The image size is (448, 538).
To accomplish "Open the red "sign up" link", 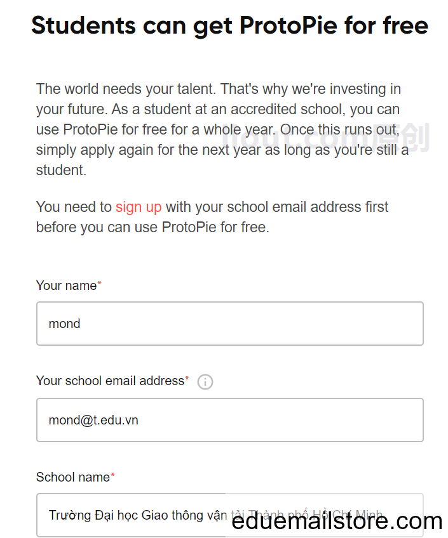I will point(139,207).
